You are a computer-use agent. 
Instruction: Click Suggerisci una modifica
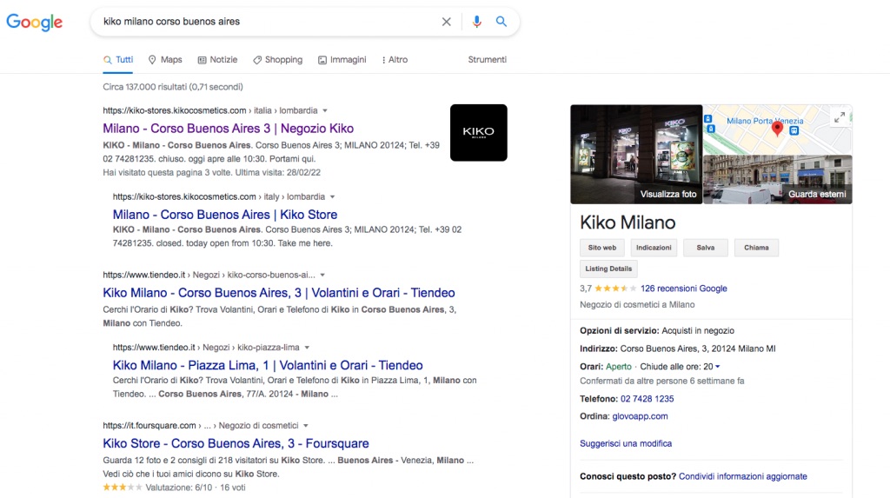626,443
